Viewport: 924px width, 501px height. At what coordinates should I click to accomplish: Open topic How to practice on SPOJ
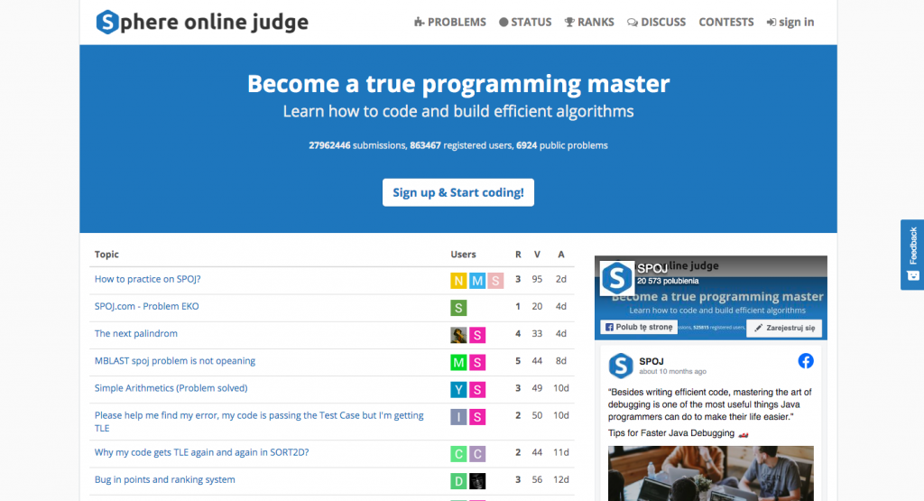click(x=147, y=279)
